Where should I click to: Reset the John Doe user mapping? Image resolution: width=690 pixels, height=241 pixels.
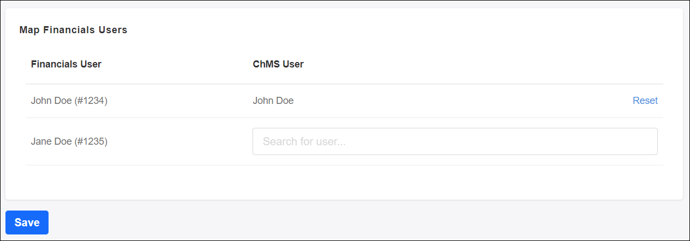pos(645,101)
